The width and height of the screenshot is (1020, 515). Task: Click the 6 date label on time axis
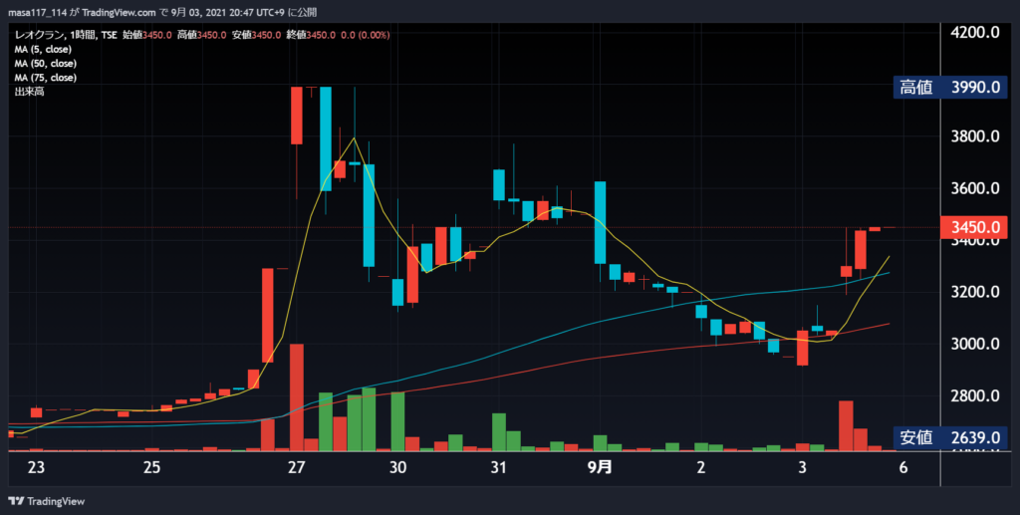(x=902, y=467)
